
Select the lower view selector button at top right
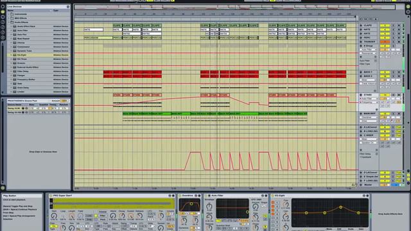tap(408, 12)
